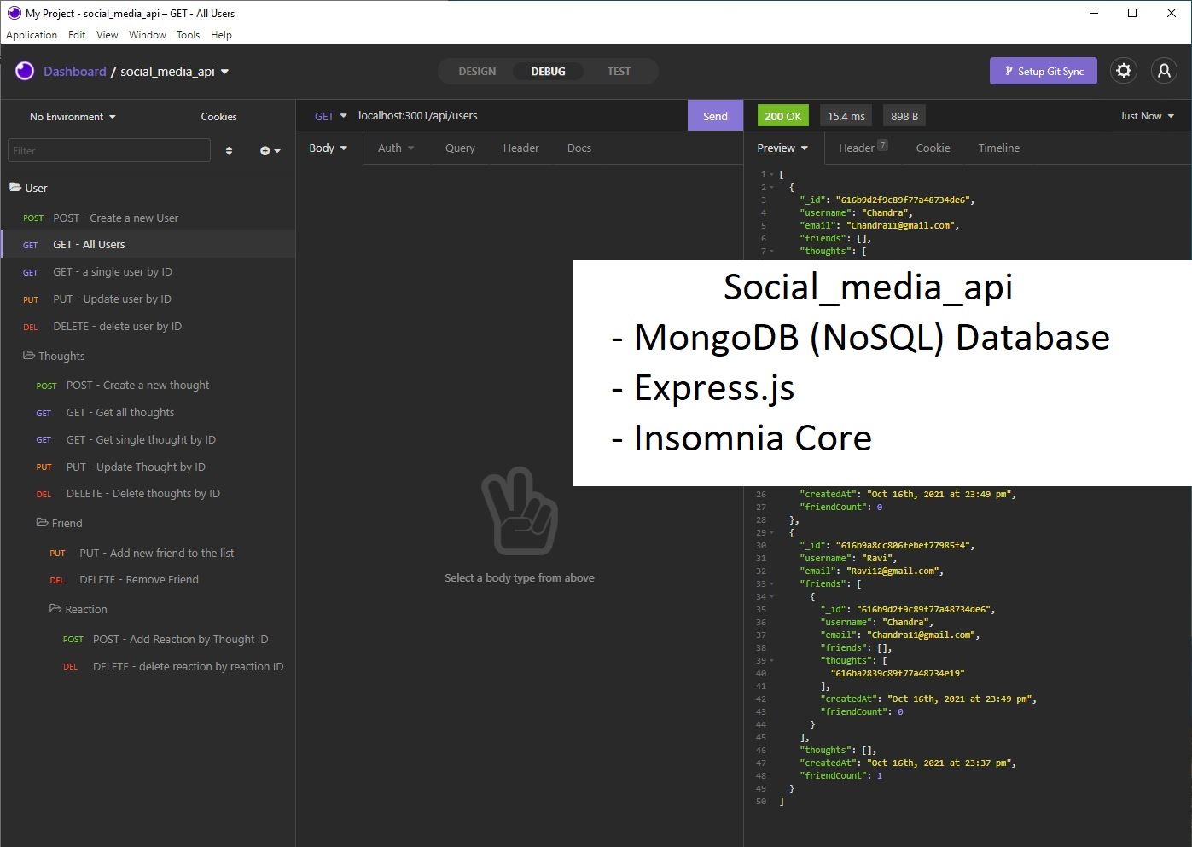Collapse thoughts array at line 39
The image size is (1192, 847).
point(771,660)
